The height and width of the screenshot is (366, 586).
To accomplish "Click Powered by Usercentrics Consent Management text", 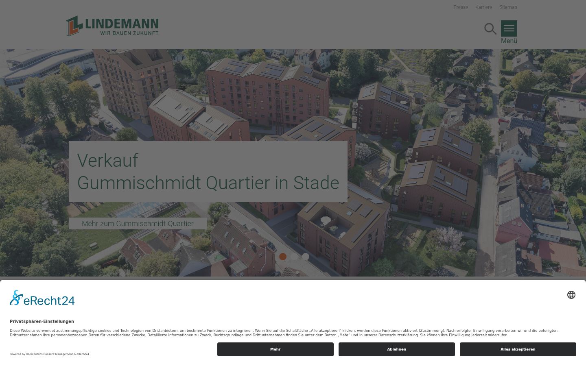I will [49, 354].
